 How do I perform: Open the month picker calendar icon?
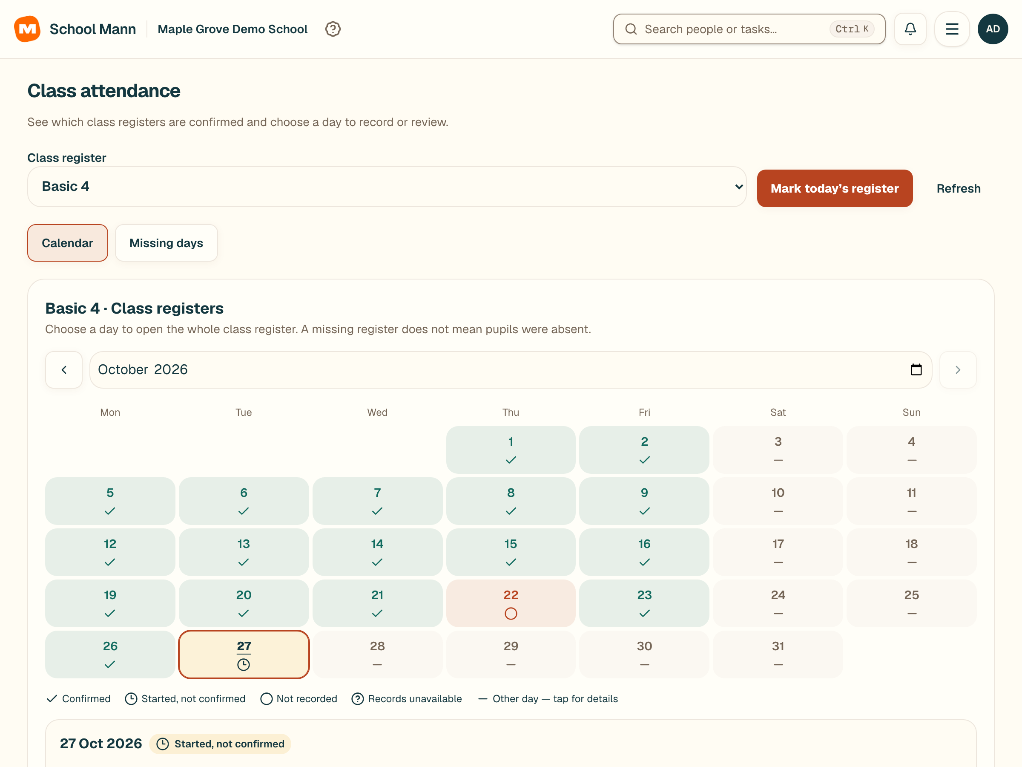tap(916, 370)
